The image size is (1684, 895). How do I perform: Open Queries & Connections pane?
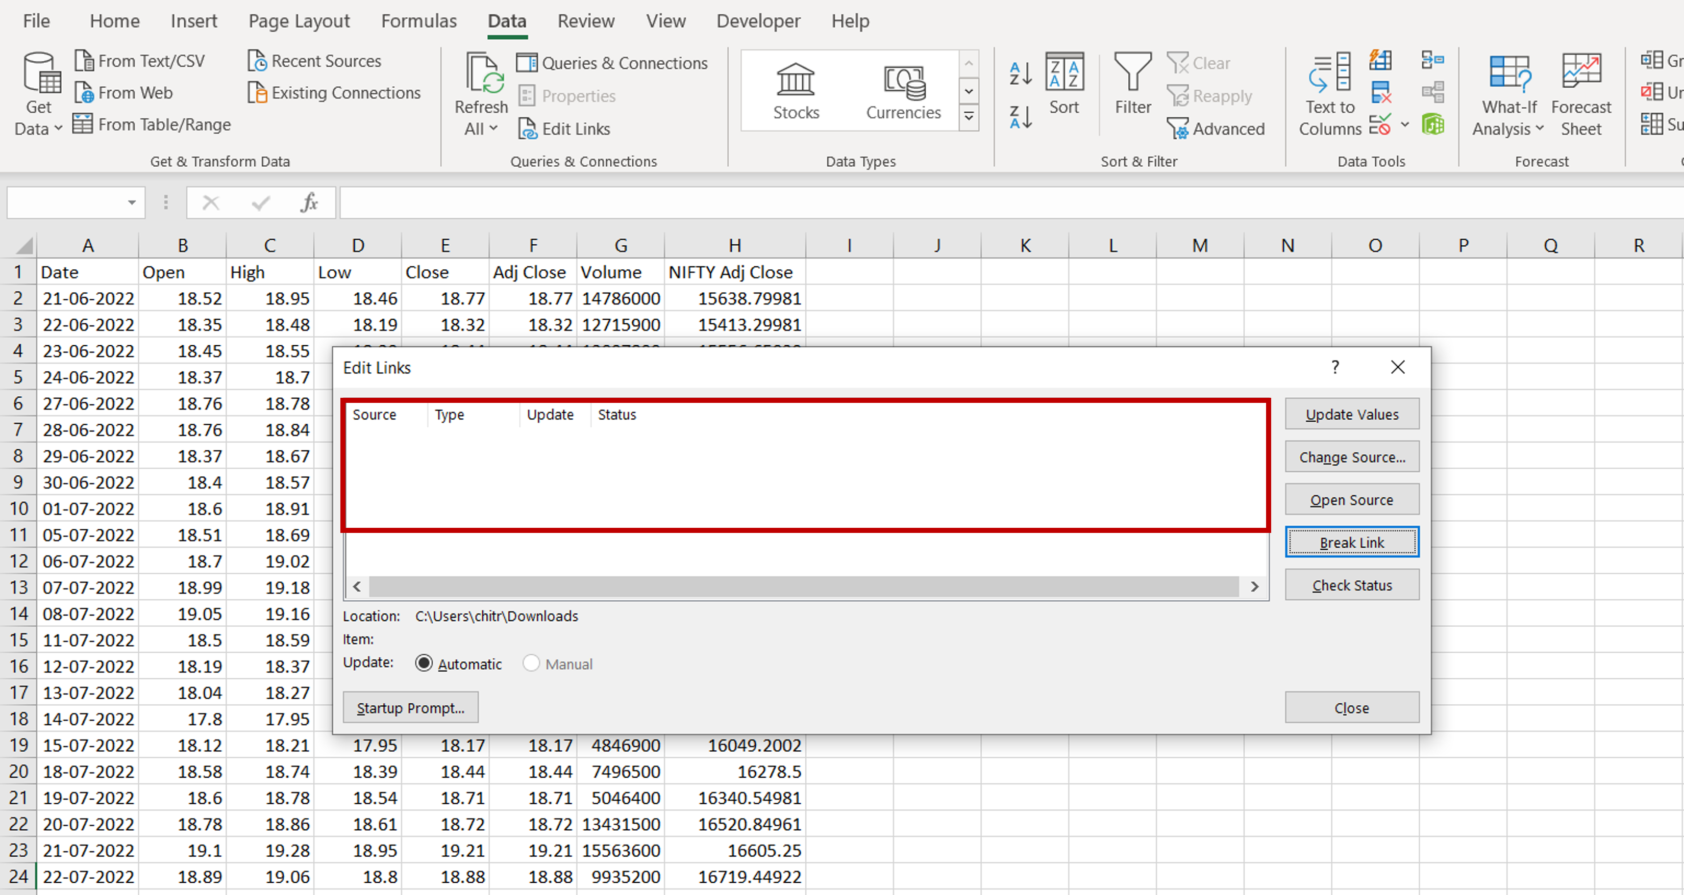pyautogui.click(x=612, y=63)
